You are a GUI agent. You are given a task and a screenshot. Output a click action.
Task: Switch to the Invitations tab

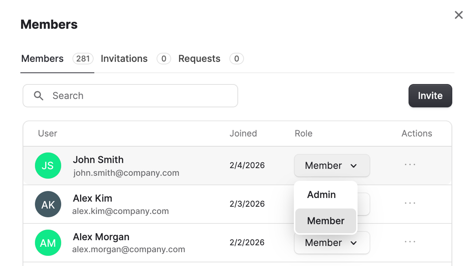pos(124,59)
